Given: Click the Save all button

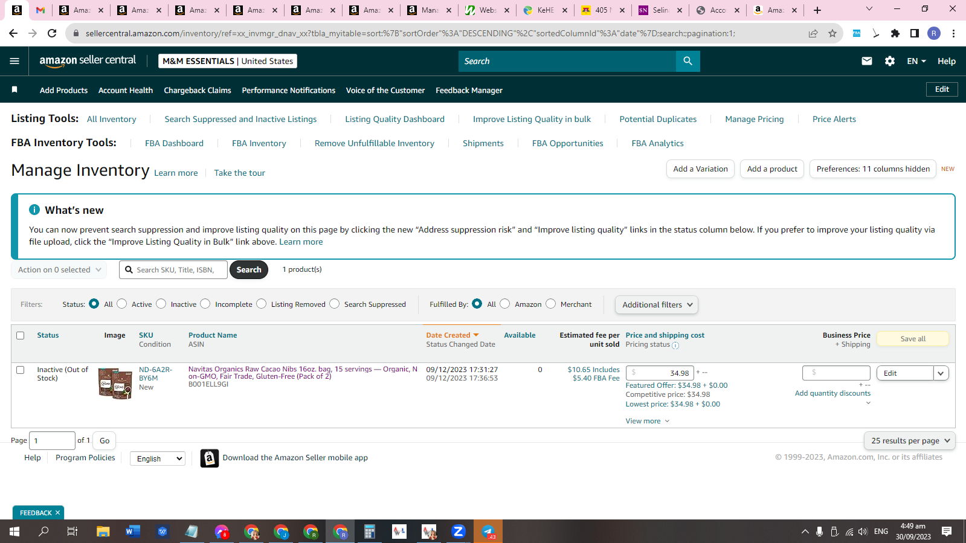Looking at the screenshot, I should tap(913, 339).
